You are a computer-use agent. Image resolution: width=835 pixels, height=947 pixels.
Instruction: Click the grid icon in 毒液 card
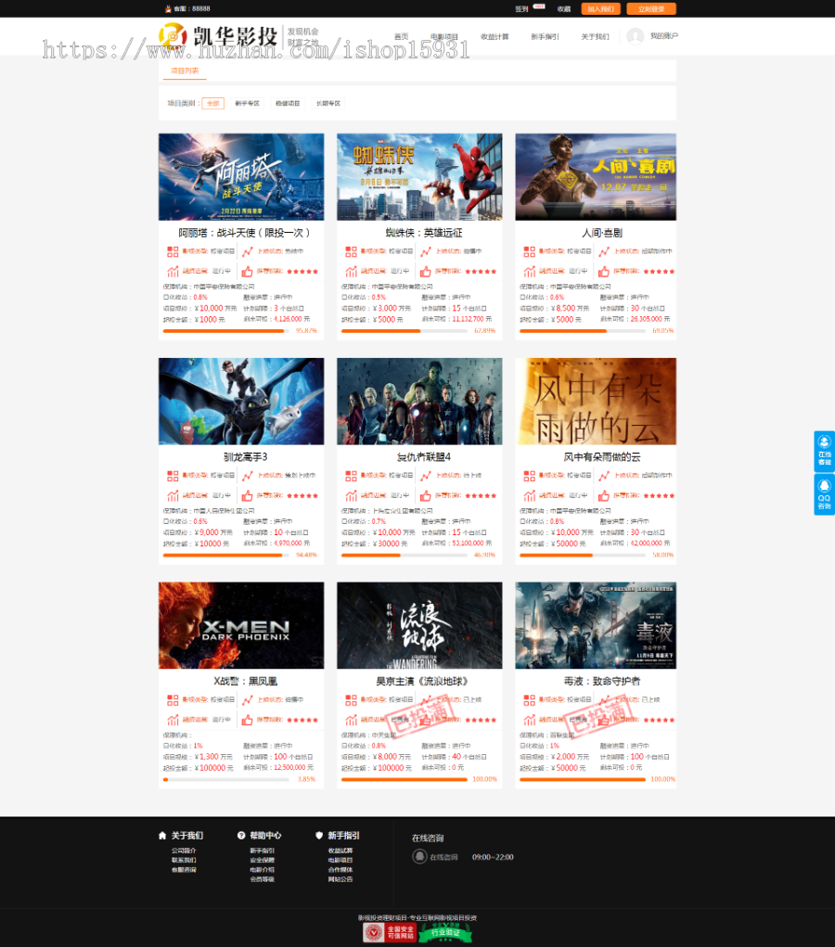529,700
